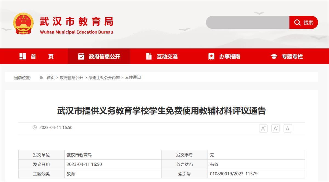Go to 办事指南 in navigation bar
The image size is (329, 182).
click(x=229, y=57)
